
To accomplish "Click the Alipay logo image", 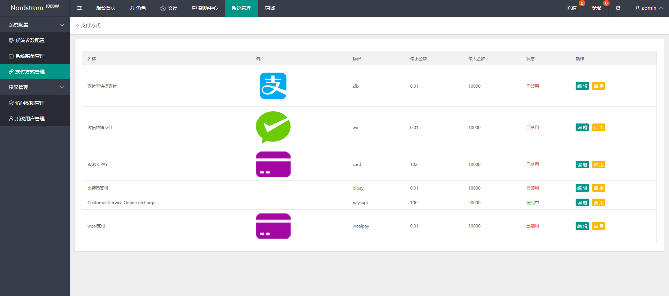I will click(x=273, y=86).
